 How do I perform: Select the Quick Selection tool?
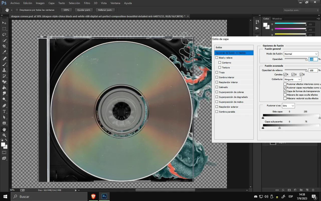pyautogui.click(x=4, y=40)
